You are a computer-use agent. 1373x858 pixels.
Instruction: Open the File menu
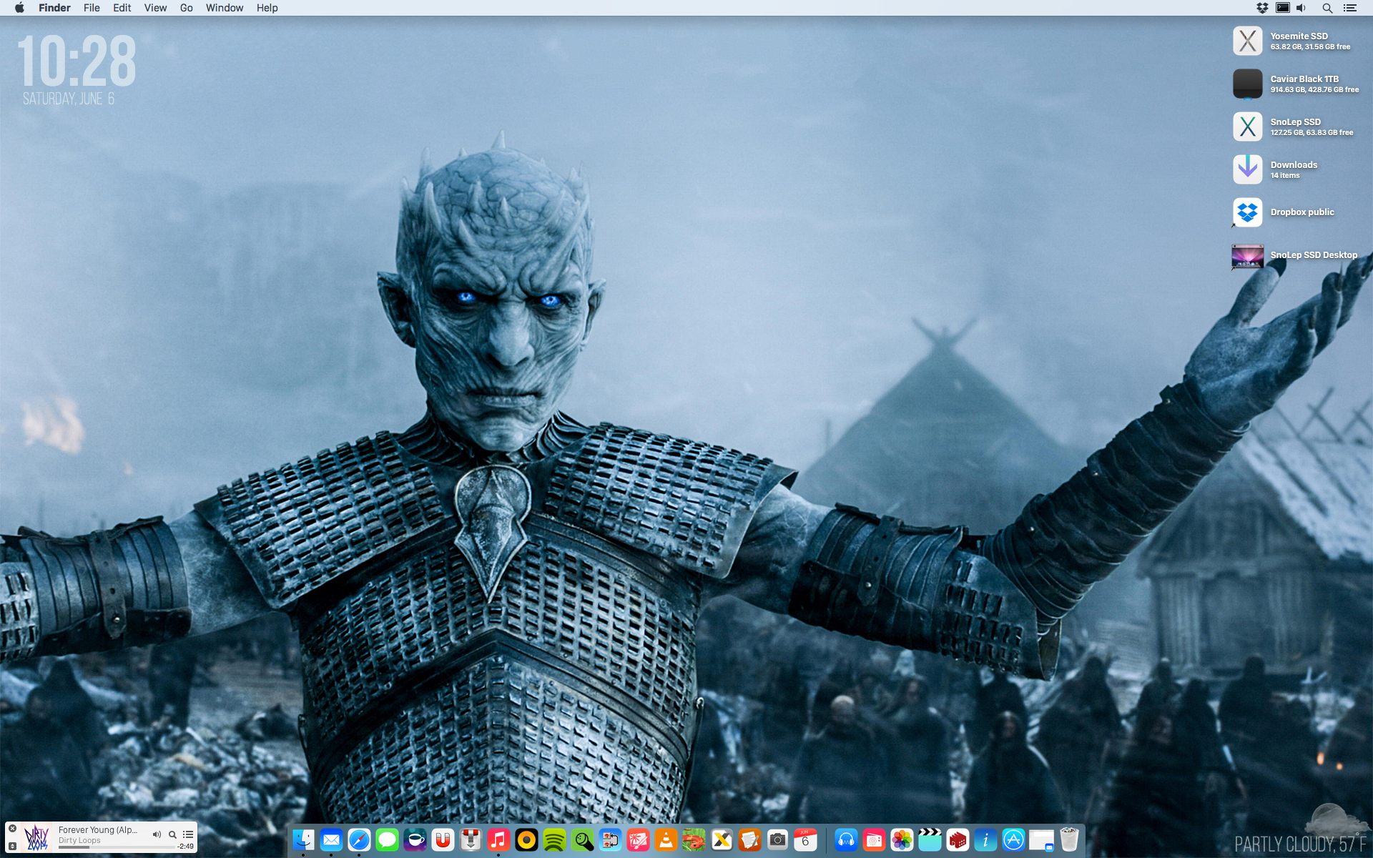pos(92,8)
